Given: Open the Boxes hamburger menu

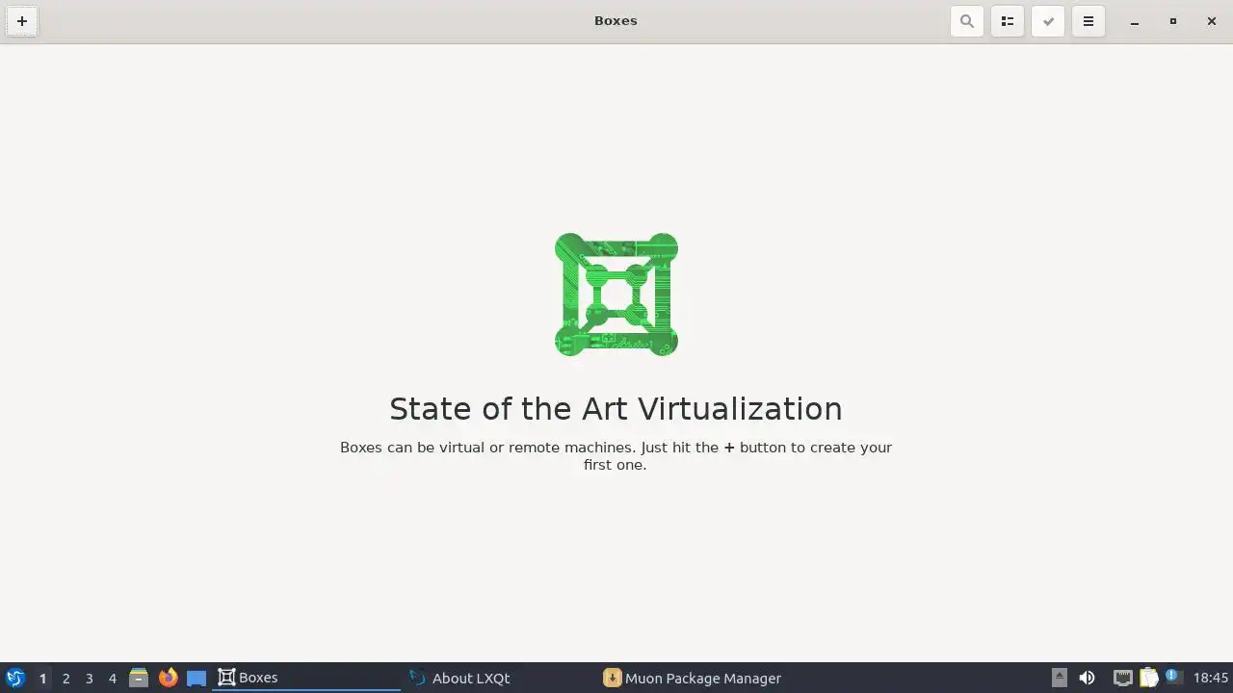Looking at the screenshot, I should click(x=1089, y=21).
